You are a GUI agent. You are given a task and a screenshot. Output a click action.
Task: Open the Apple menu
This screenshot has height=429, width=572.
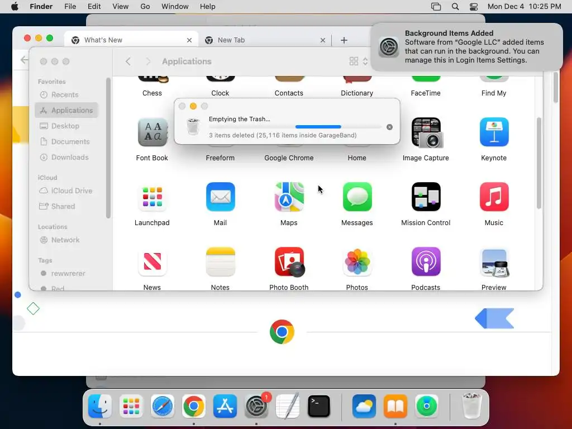click(15, 7)
